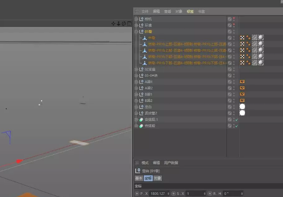Expand the B梁2 tree node
This screenshot has height=197, width=283.
point(136,101)
